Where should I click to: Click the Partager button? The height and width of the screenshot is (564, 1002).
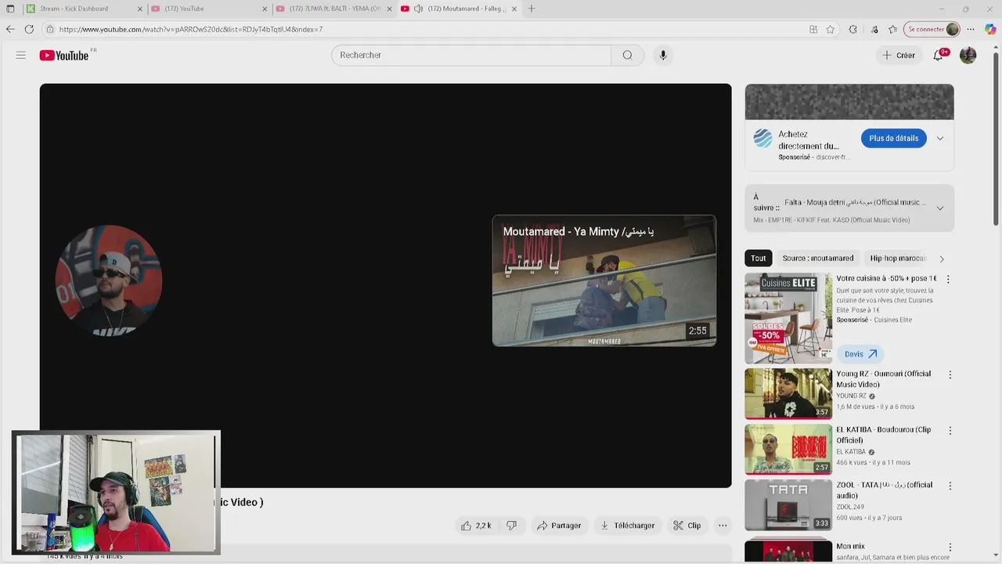coord(559,526)
